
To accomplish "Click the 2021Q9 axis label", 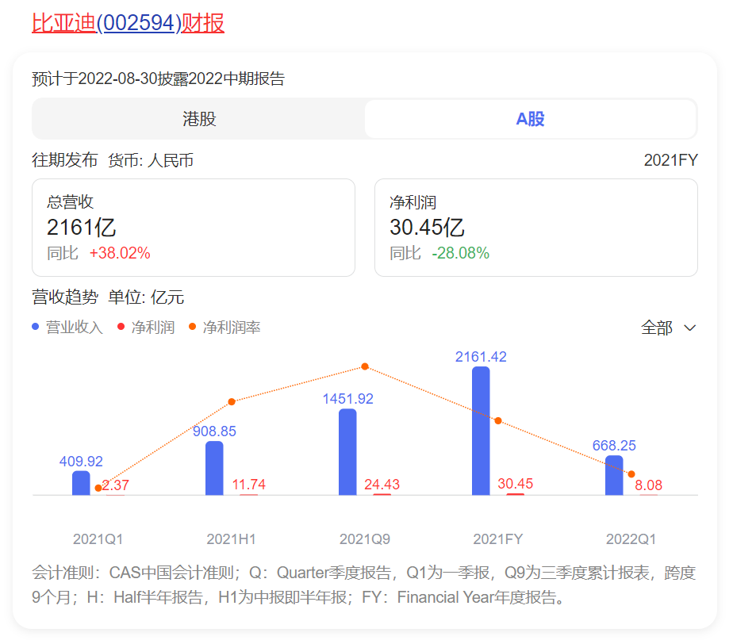I will pyautogui.click(x=365, y=539).
